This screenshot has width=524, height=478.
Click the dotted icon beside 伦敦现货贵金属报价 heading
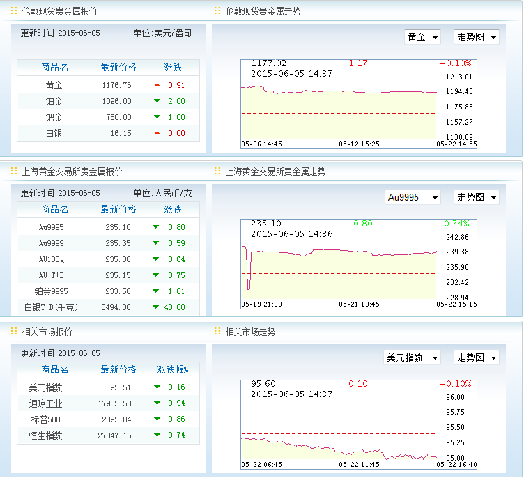point(14,11)
